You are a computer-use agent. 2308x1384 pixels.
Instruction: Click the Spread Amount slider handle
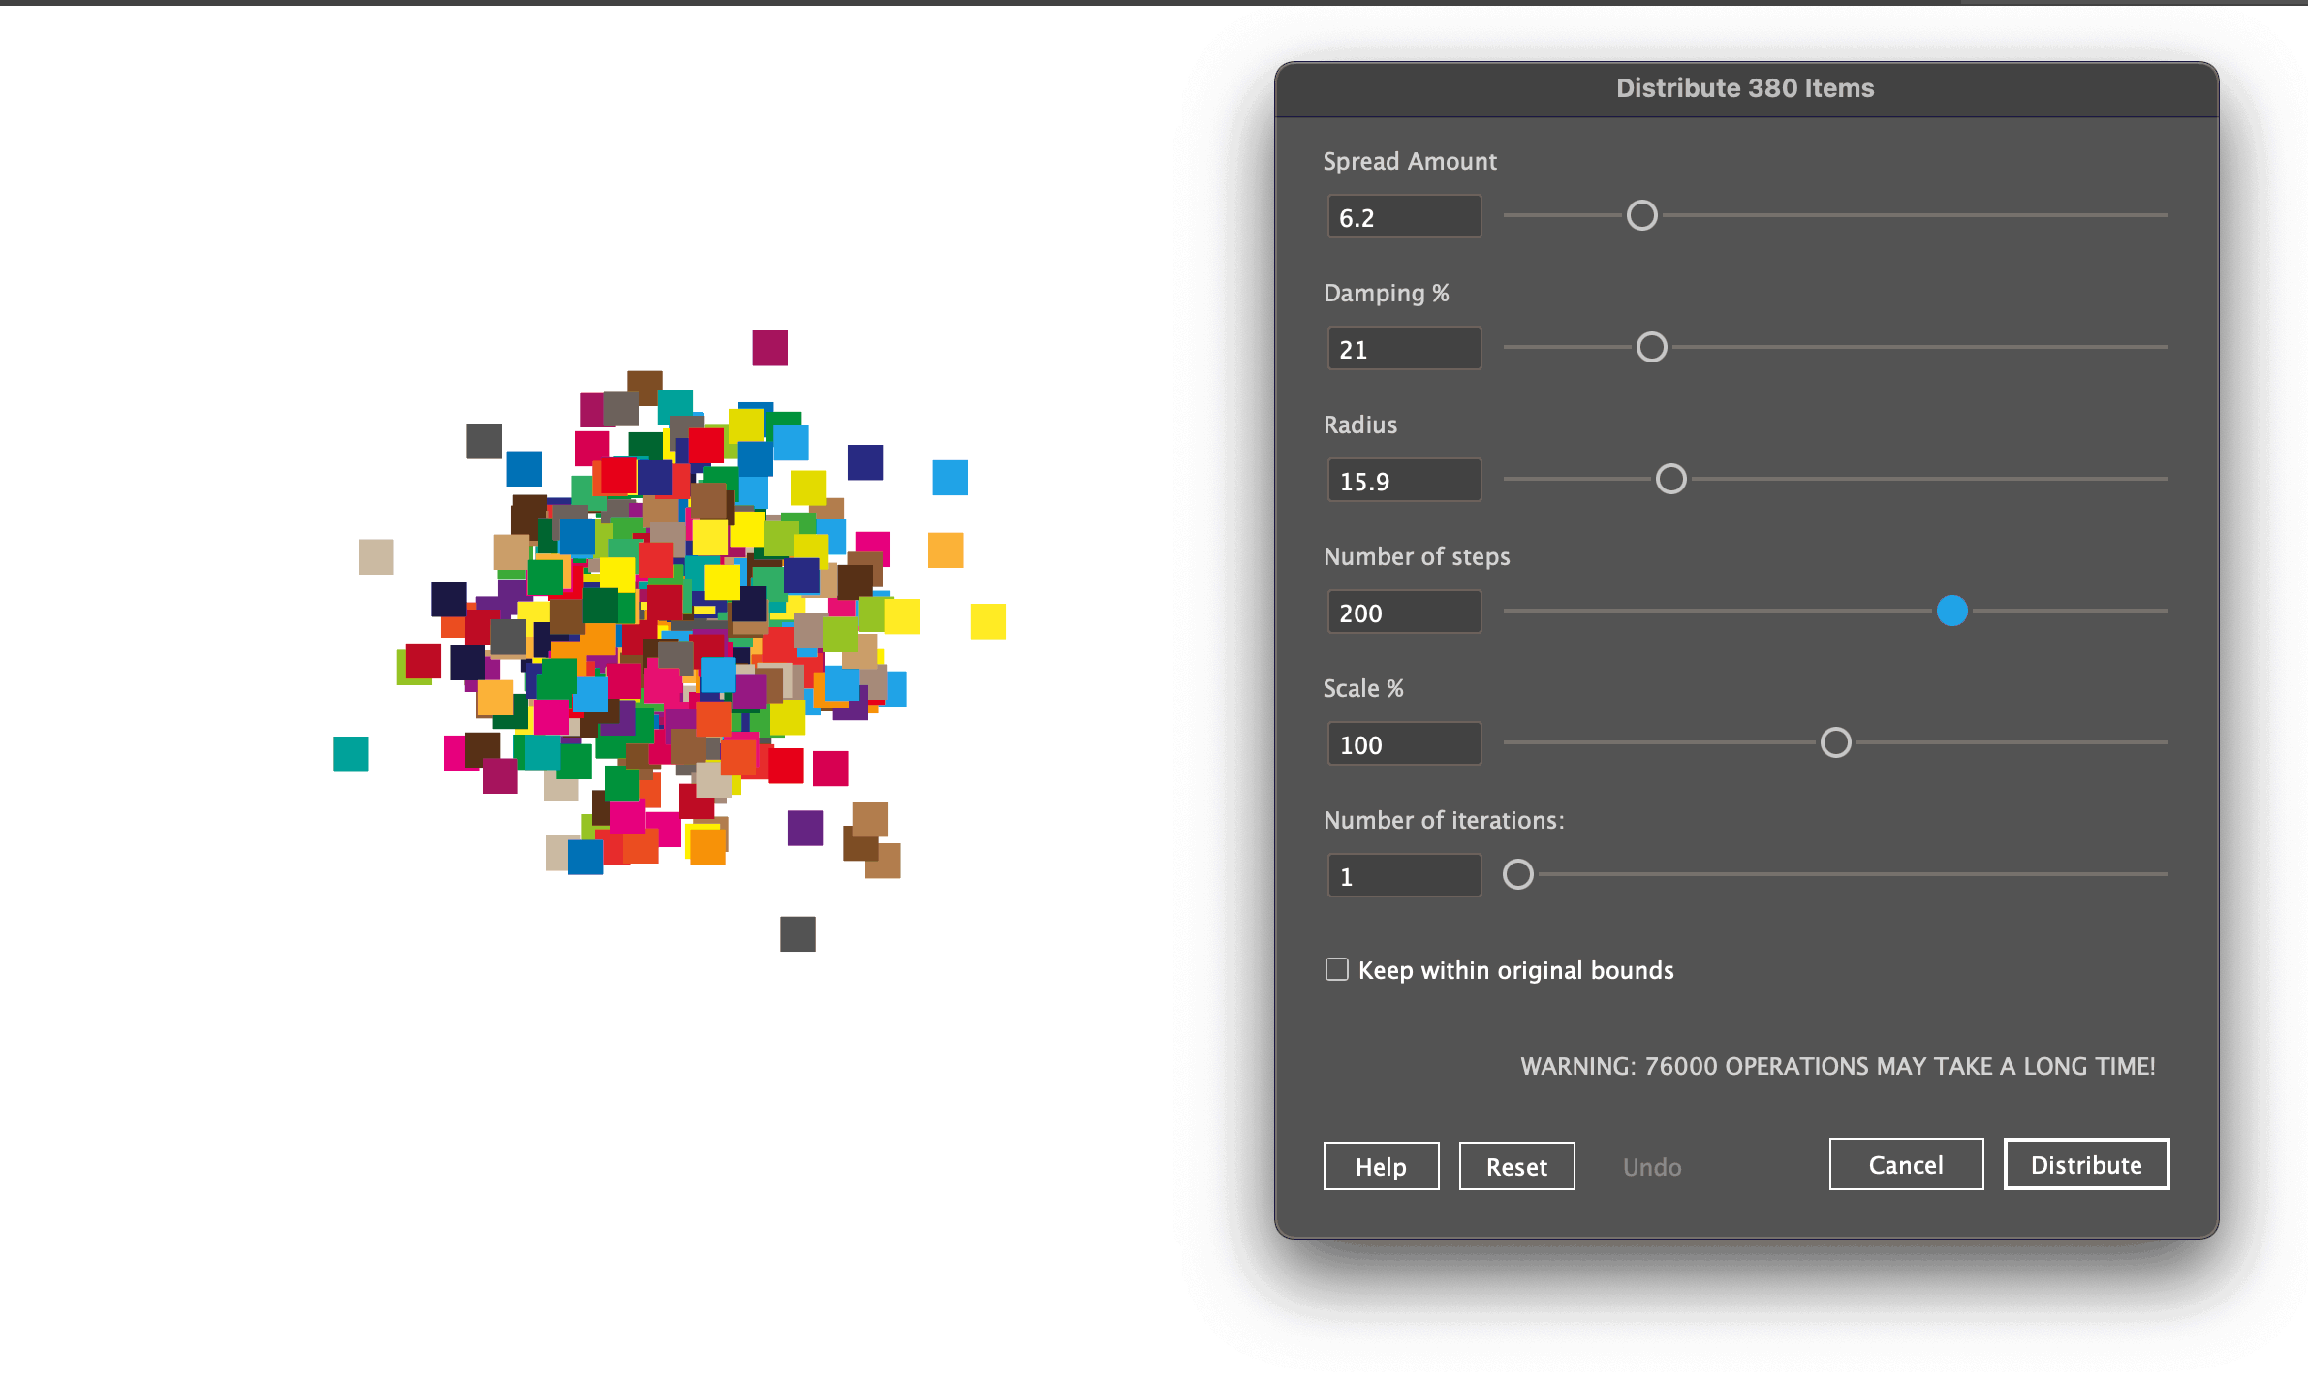(x=1641, y=215)
